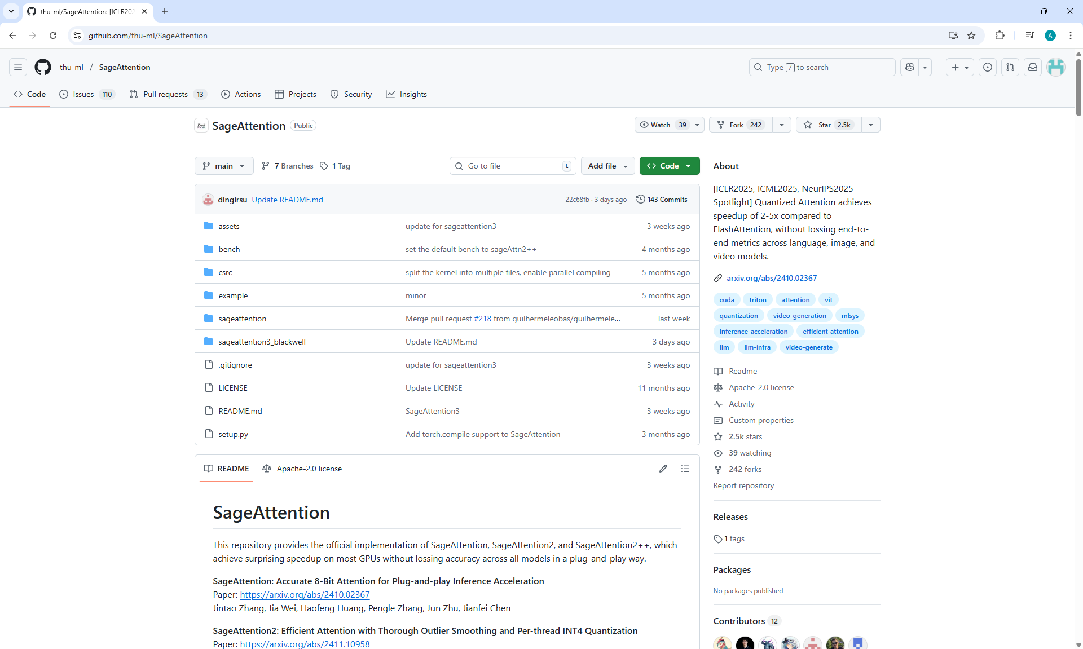Screen dimensions: 1083x649
Task: Open the notifications inbox icon
Action: (1033, 67)
